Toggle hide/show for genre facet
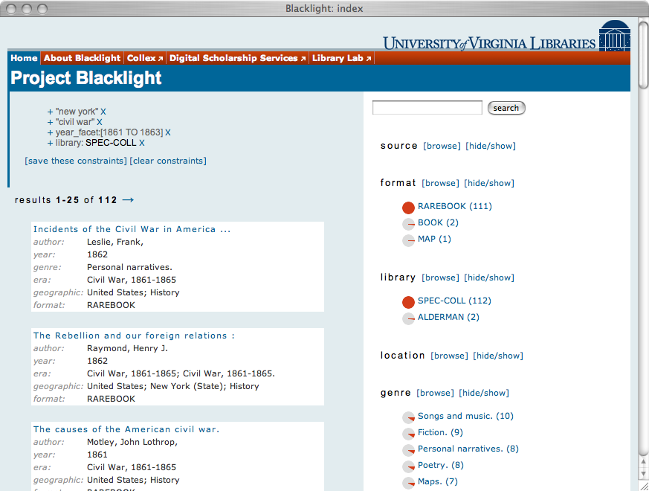649x491 pixels. [484, 393]
